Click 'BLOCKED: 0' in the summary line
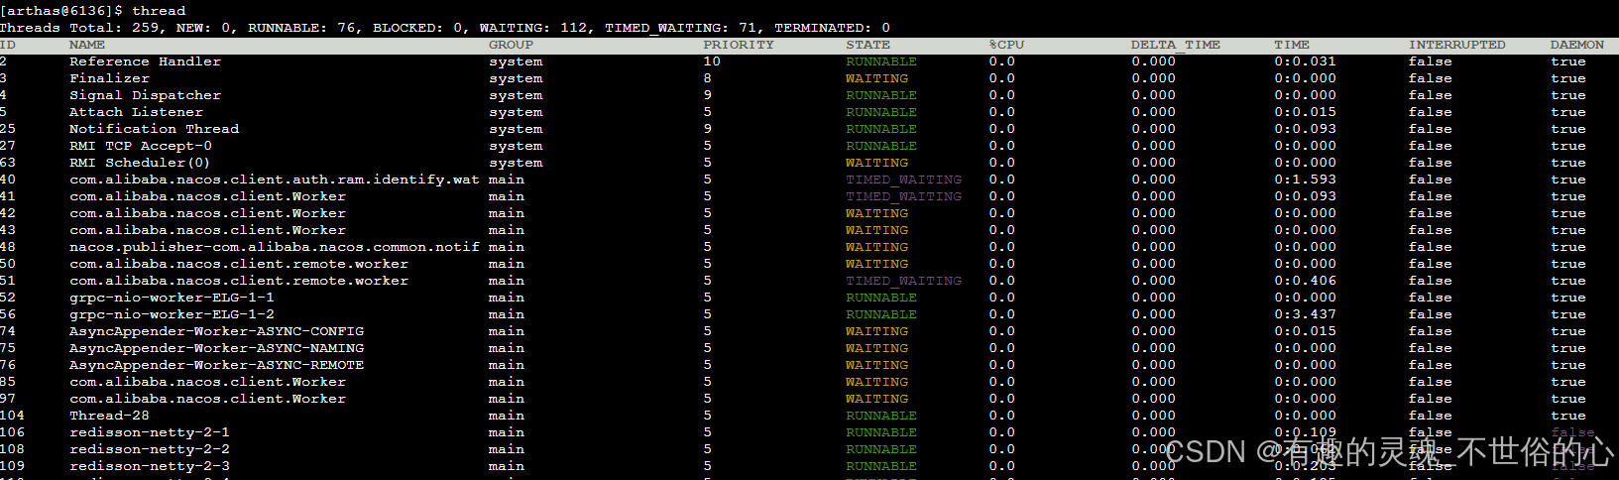The height and width of the screenshot is (480, 1619). (418, 28)
